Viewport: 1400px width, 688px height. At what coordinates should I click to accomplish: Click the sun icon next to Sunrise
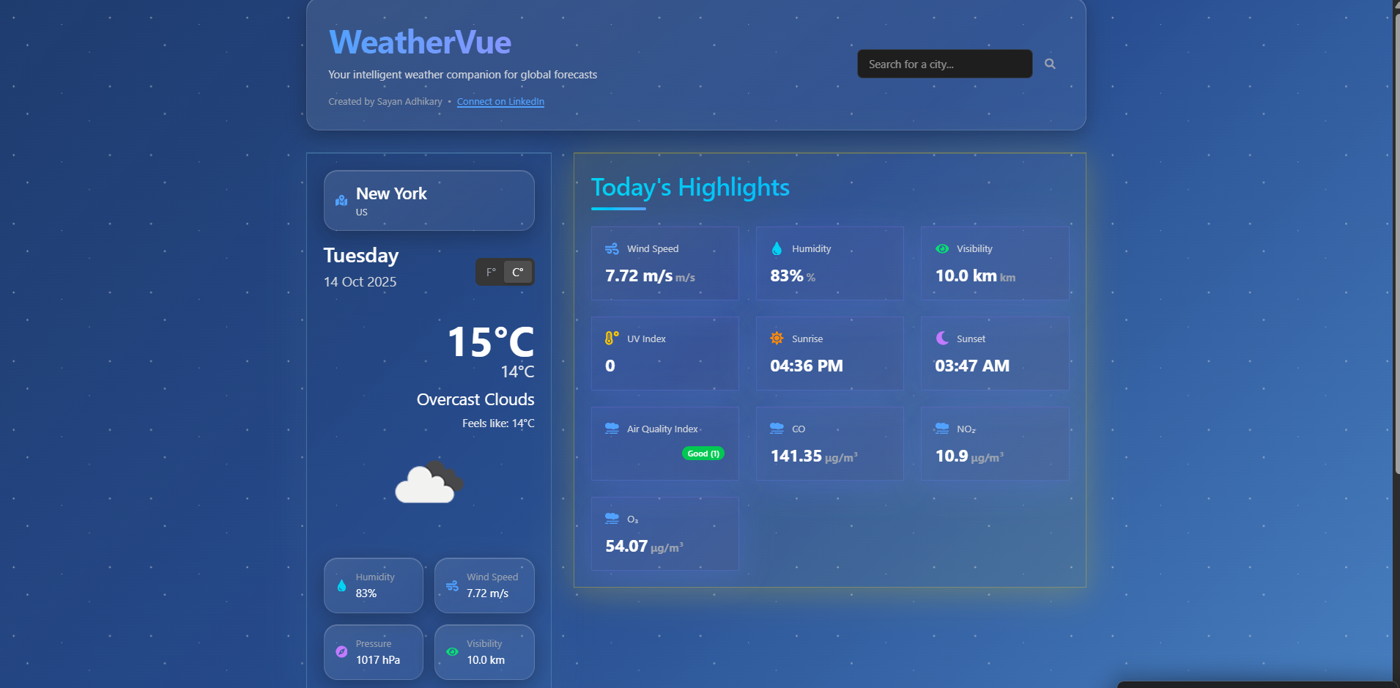click(x=777, y=338)
